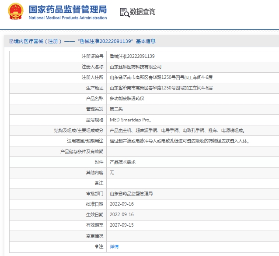This screenshot has height=256, width=279.
Task: Select the 基本信息 heading text
Action: (x=146, y=41)
